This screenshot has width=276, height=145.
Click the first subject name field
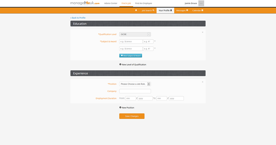pyautogui.click(x=131, y=42)
